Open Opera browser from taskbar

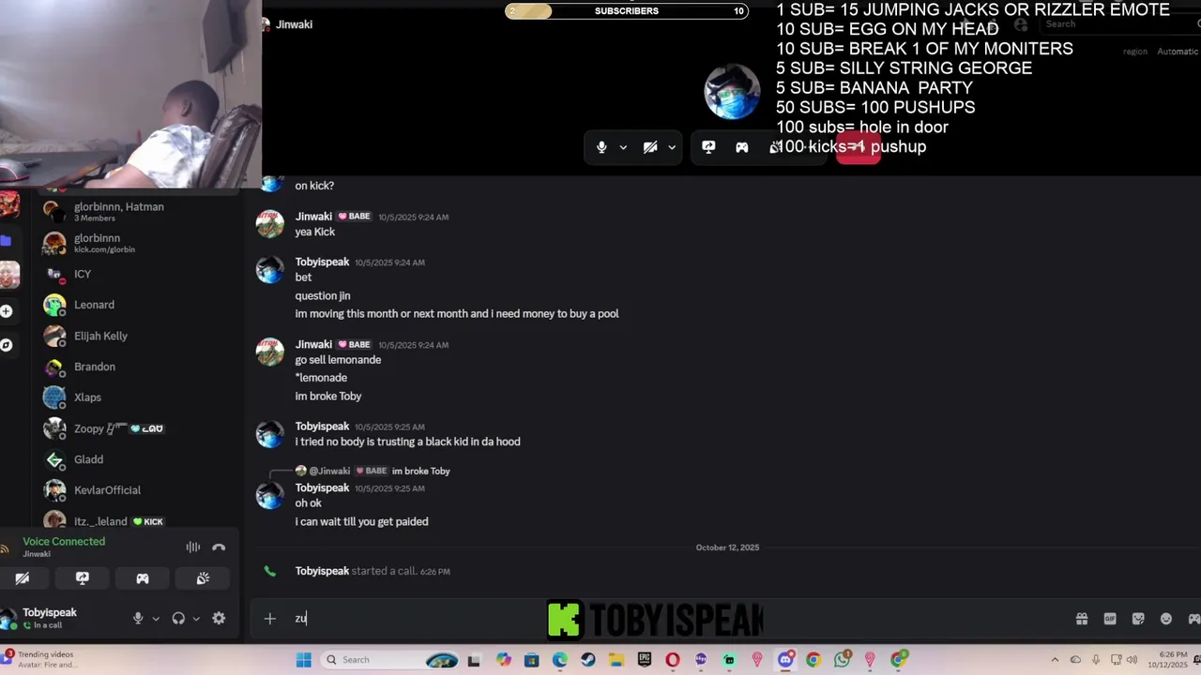coord(672,660)
